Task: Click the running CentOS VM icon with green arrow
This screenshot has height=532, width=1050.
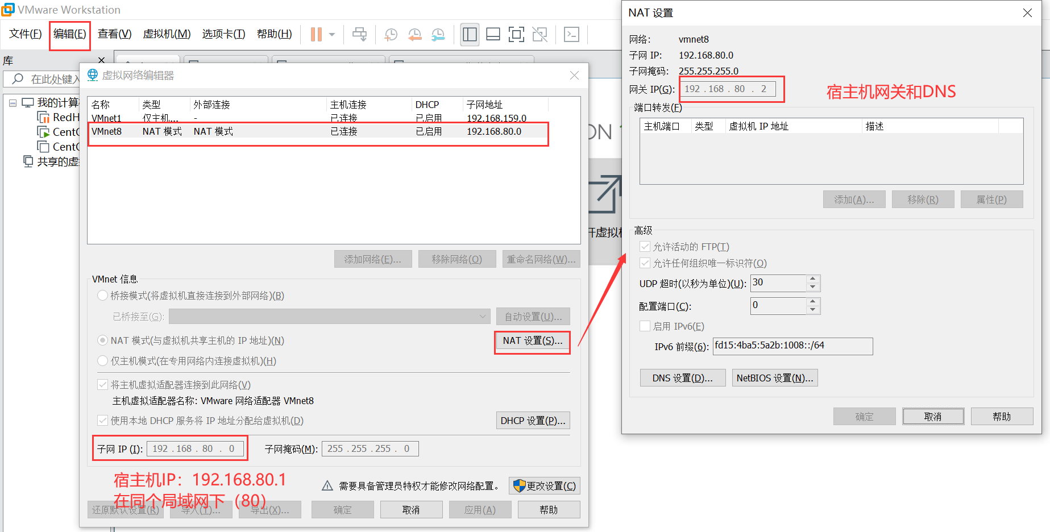Action: coord(43,132)
